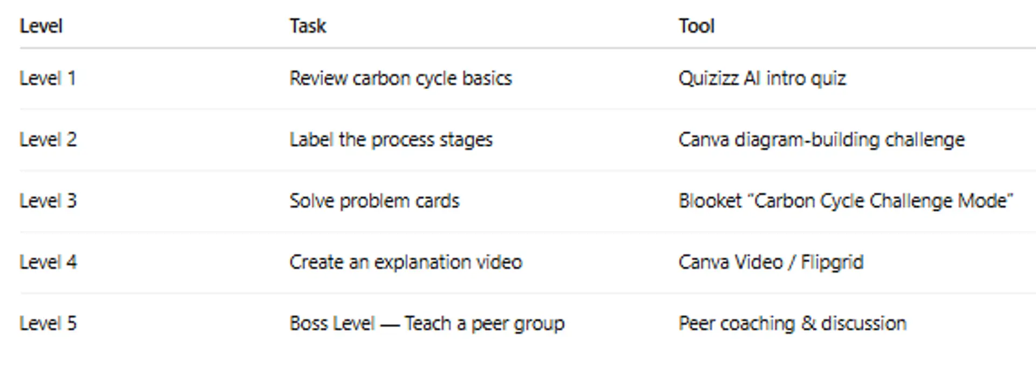The height and width of the screenshot is (373, 1036).
Task: Click the Boss Level text
Action: (332, 323)
